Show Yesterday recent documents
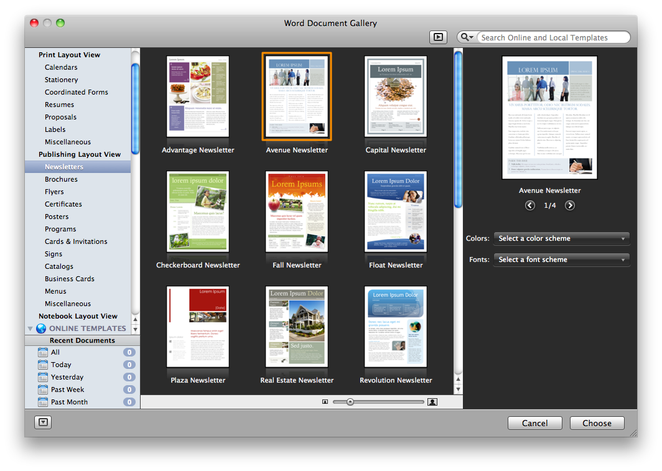Screen dimensions: 662x471 (82, 377)
